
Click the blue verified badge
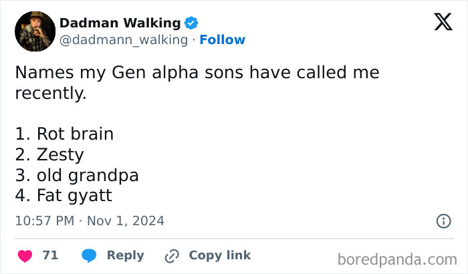pyautogui.click(x=191, y=23)
